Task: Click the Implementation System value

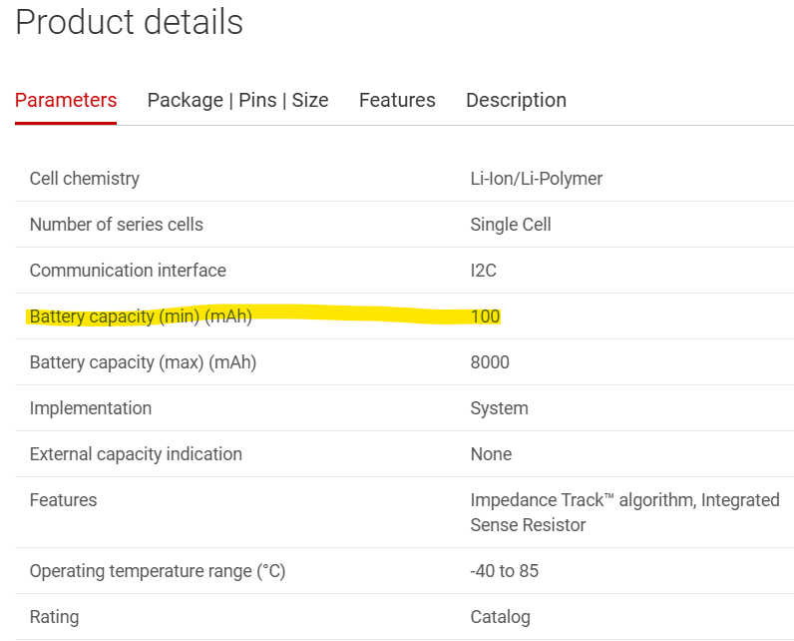Action: coord(500,408)
